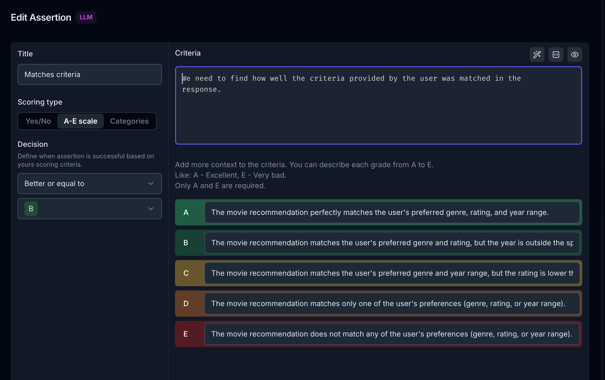Screen dimensions: 605x380
Task: Switch scoring type to Categories
Action: (129, 121)
